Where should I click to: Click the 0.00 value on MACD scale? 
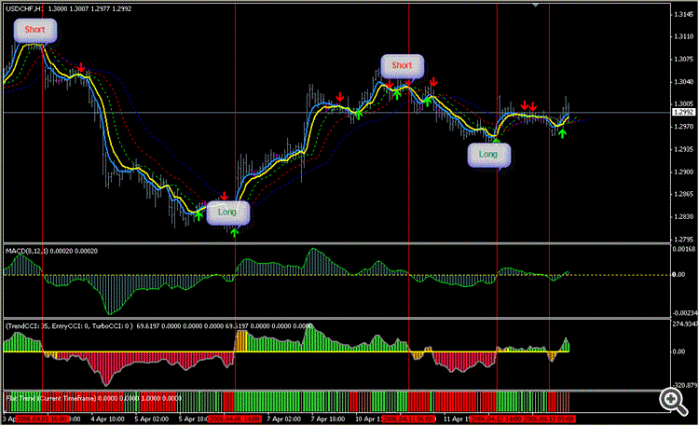coord(678,275)
